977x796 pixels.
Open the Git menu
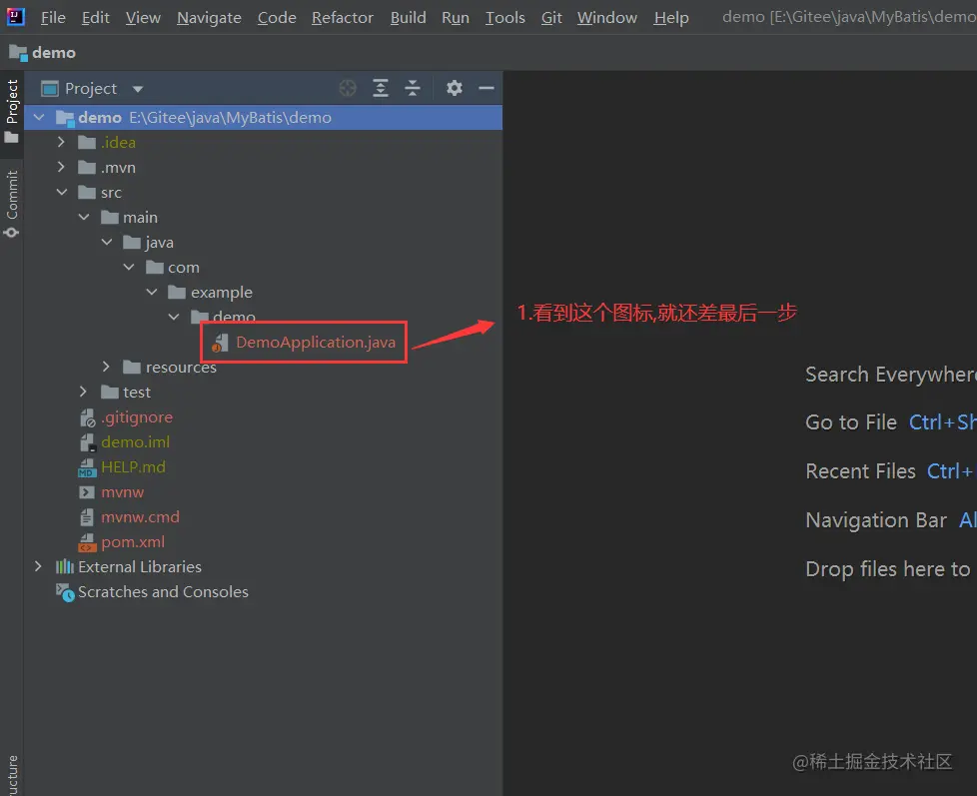551,17
